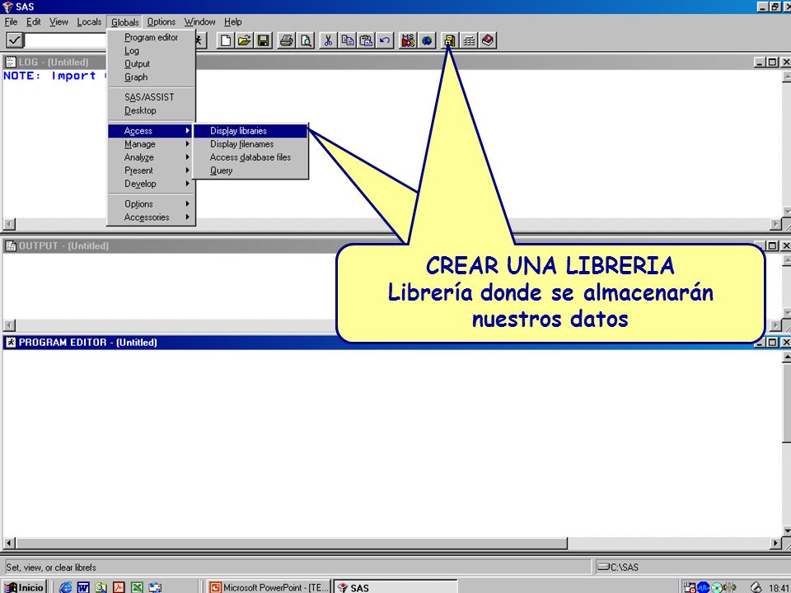Open the MS-DOS prompt toolbar icon
The width and height of the screenshot is (791, 593).
click(x=408, y=40)
